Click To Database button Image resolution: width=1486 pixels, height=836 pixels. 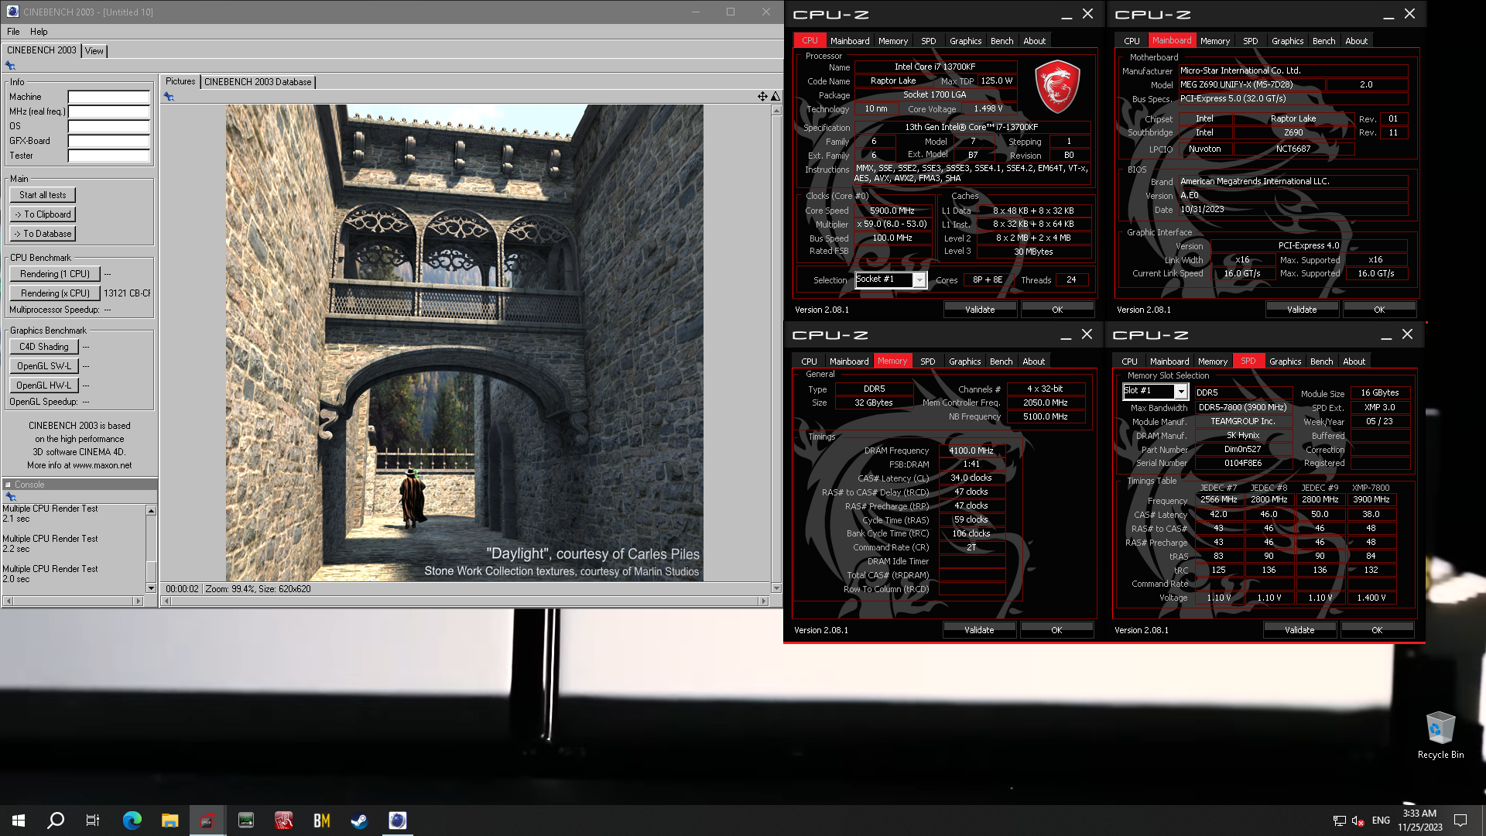point(43,234)
